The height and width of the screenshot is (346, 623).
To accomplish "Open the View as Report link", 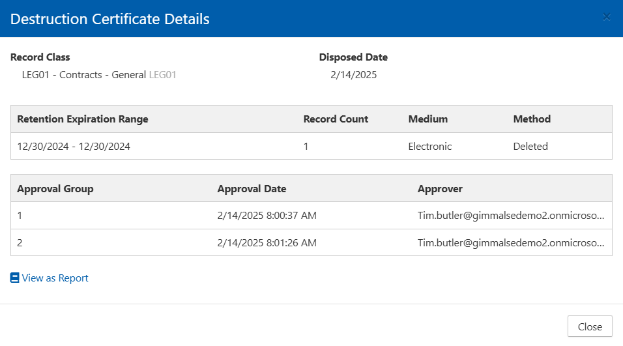I will [55, 278].
